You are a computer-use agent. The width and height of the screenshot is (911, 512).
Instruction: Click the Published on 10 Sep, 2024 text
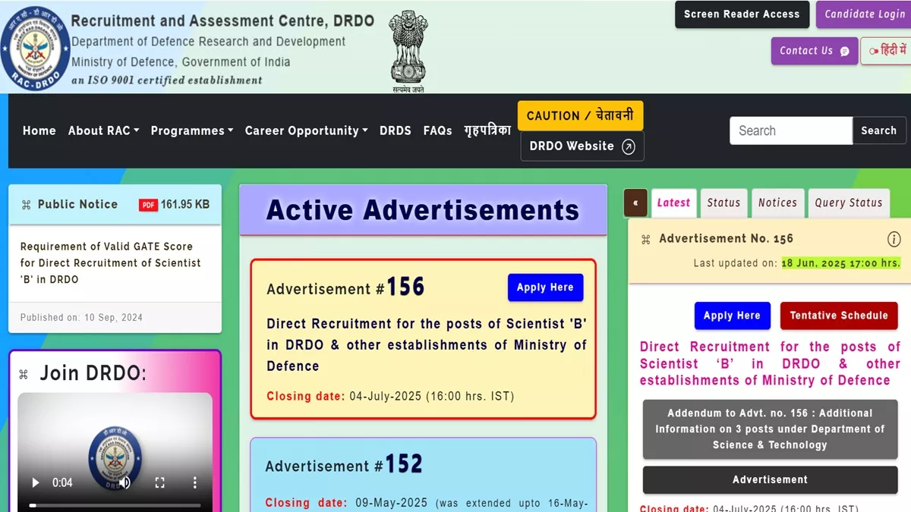coord(81,318)
